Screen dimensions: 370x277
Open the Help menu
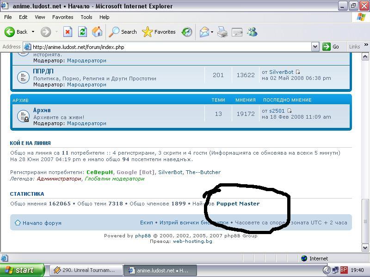point(105,17)
